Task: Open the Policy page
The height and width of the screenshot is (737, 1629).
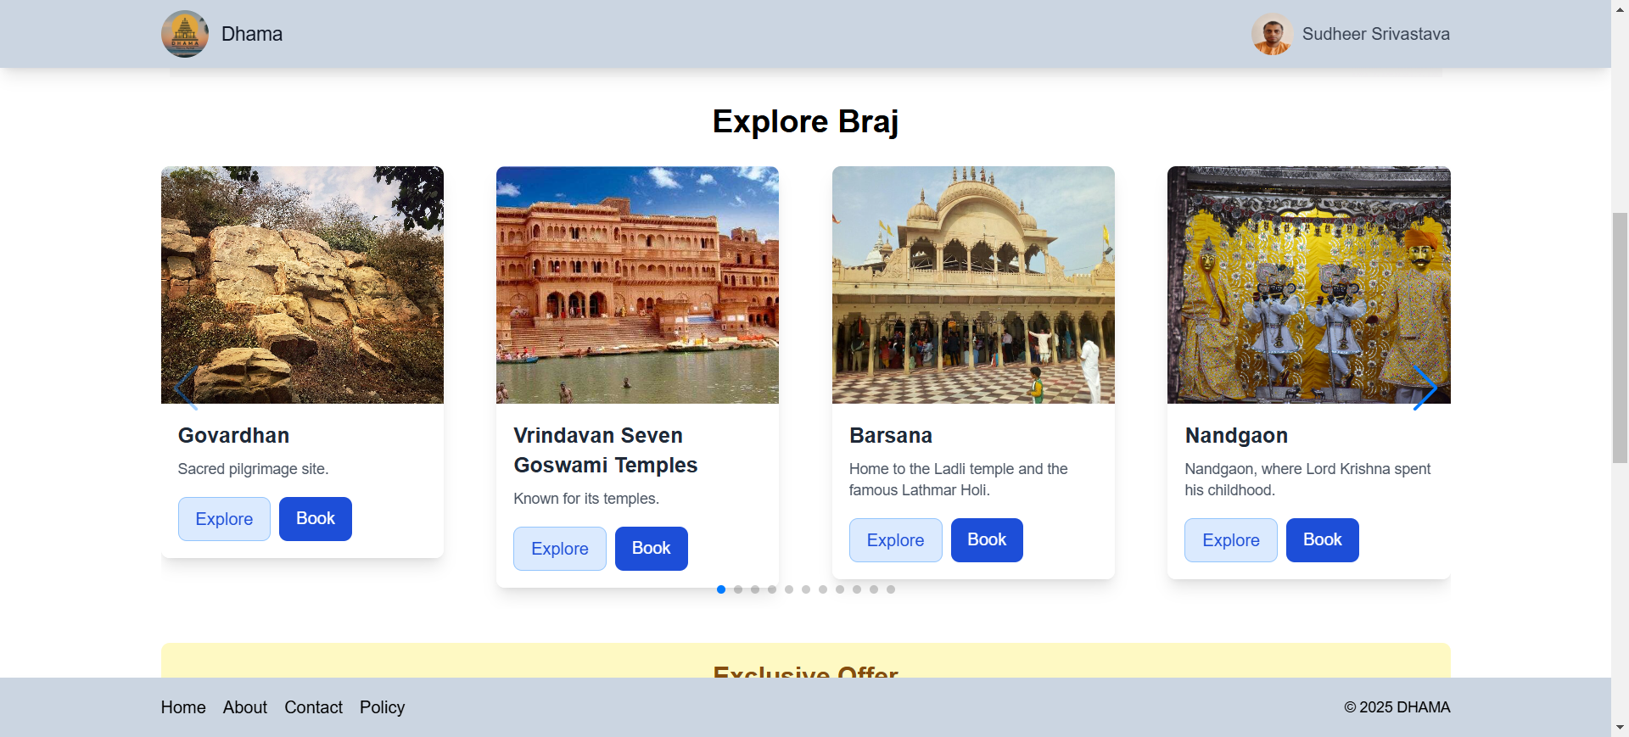Action: coord(382,706)
